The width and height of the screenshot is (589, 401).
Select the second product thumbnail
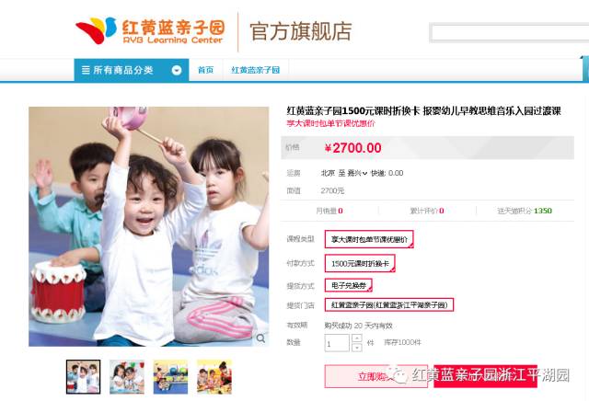[x=127, y=376]
